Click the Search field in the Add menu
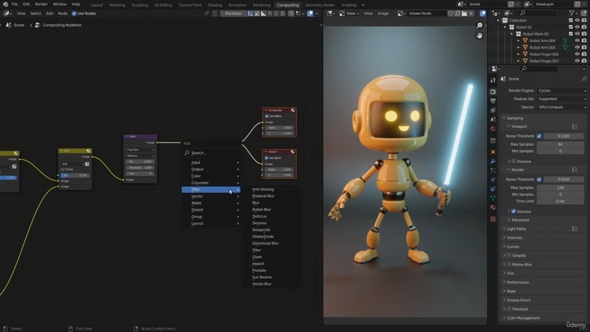The image size is (590, 332). [x=211, y=153]
